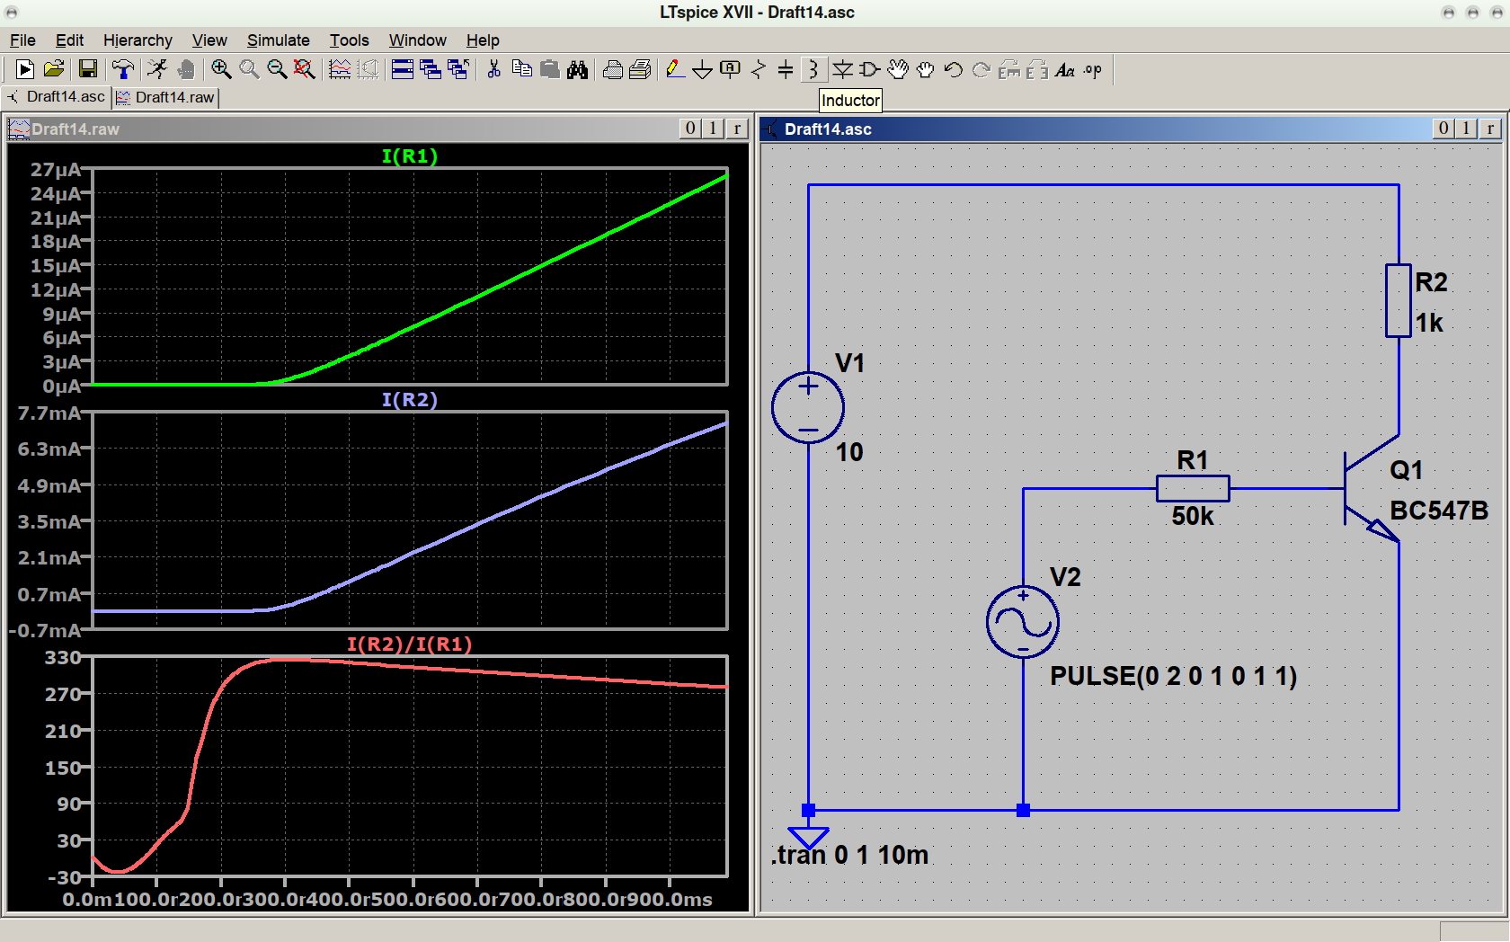Viewport: 1510px width, 942px height.
Task: Open the Hierarchy menu
Action: pyautogui.click(x=138, y=40)
